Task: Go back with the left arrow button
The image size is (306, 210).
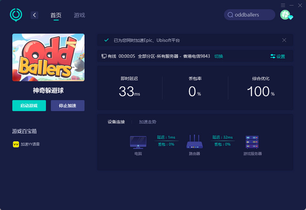Action: [34, 15]
